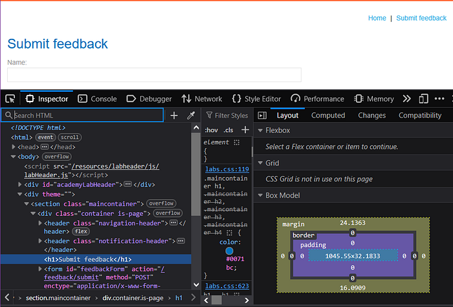Image resolution: width=453 pixels, height=307 pixels.
Task: Click the Home link on page
Action: click(x=377, y=18)
